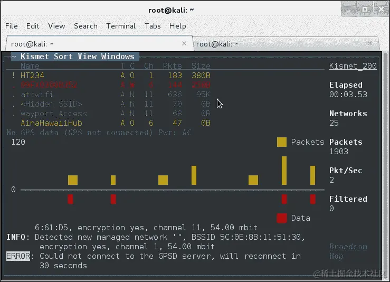Select the red highlighted network row
Screen dimensions: 390x282
click(111, 85)
